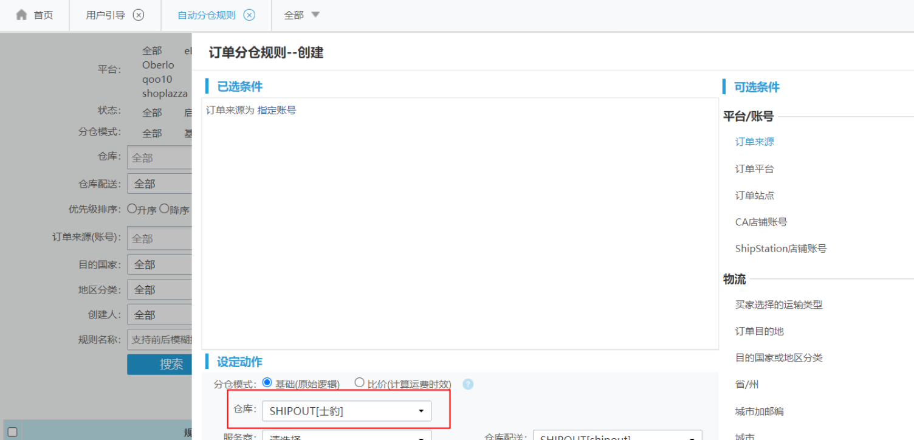Add 订单平台 condition
The height and width of the screenshot is (440, 914).
point(755,168)
